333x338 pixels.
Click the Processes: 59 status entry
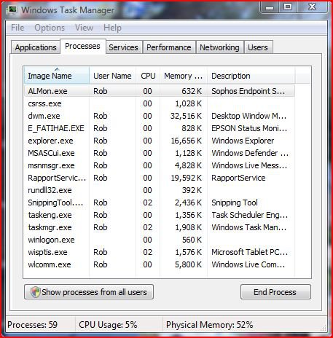[x=32, y=325]
